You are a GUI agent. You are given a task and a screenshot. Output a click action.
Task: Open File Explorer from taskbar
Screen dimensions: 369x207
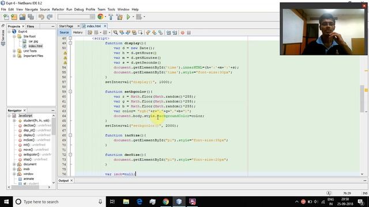[x=126, y=202]
